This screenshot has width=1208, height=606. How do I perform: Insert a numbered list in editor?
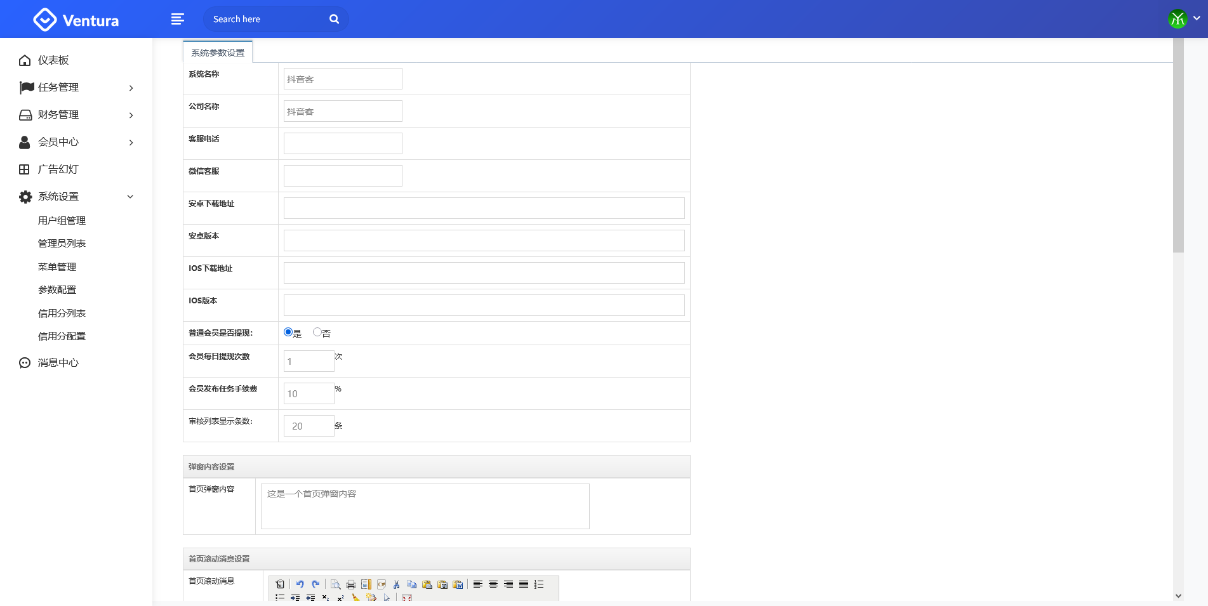(x=539, y=584)
